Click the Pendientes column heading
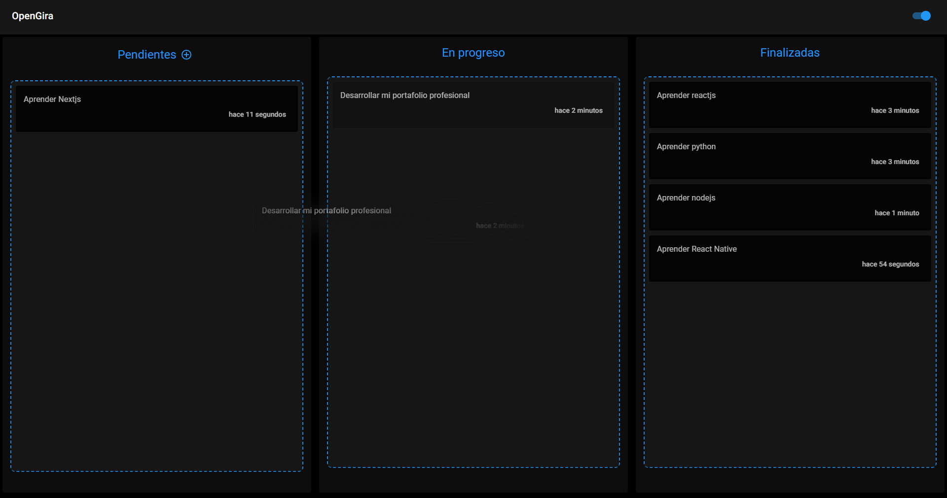Screen dimensions: 947x498 tap(146, 55)
